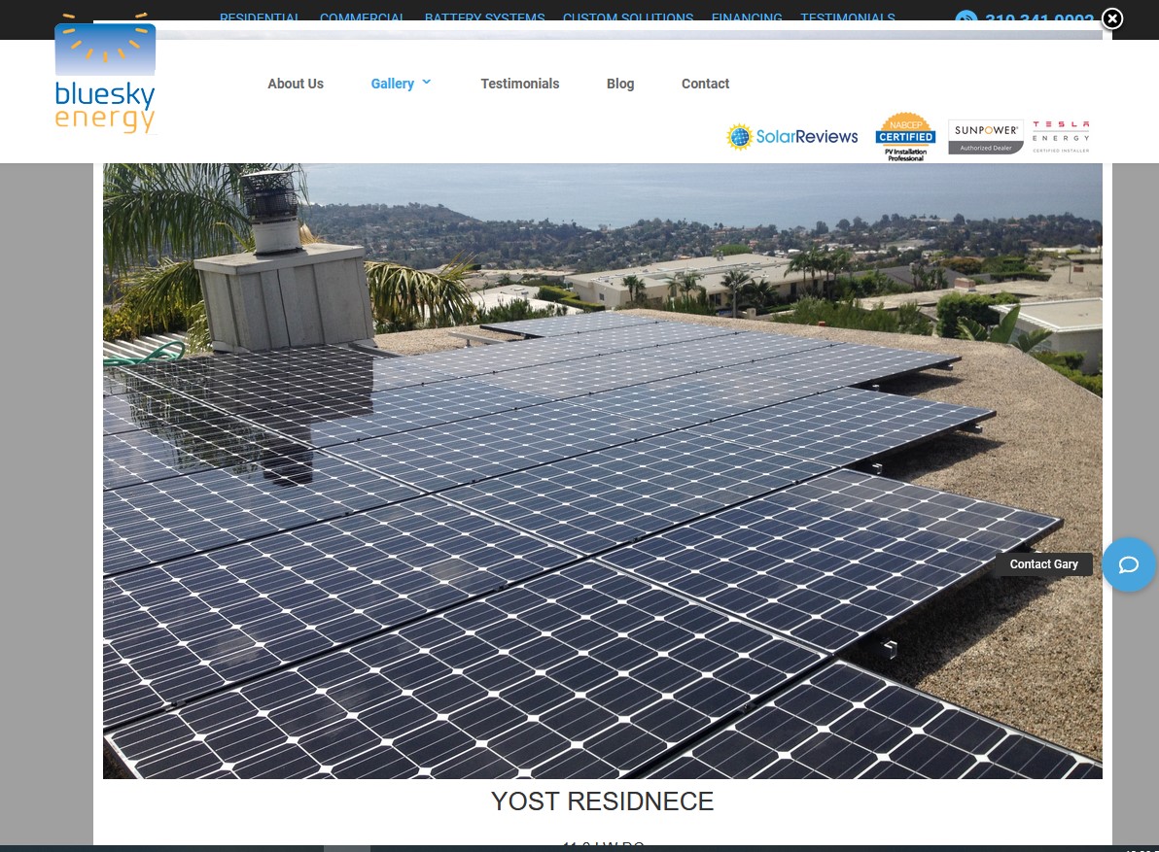Open the Battery Systems top link
Image resolution: width=1159 pixels, height=852 pixels.
click(484, 18)
